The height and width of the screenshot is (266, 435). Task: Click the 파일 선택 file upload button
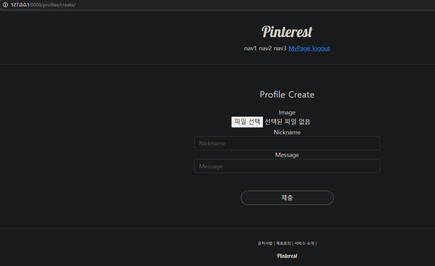247,122
